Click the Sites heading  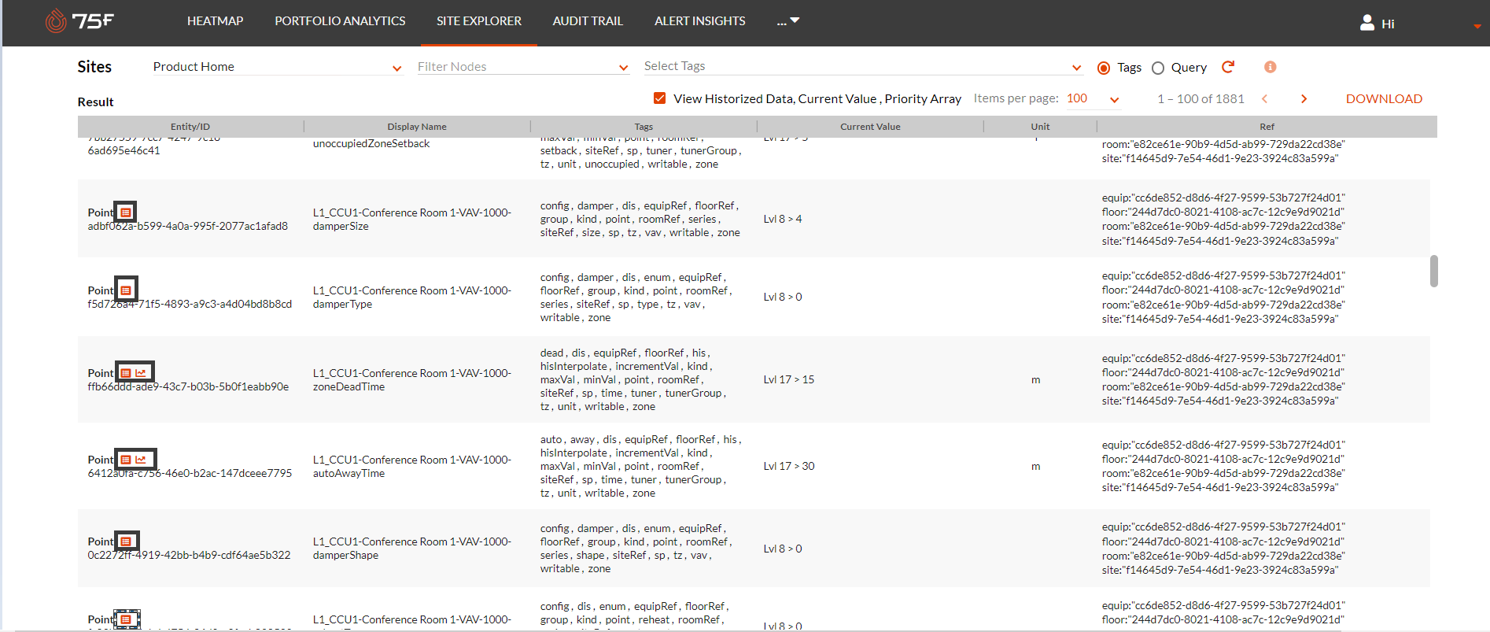coord(94,67)
